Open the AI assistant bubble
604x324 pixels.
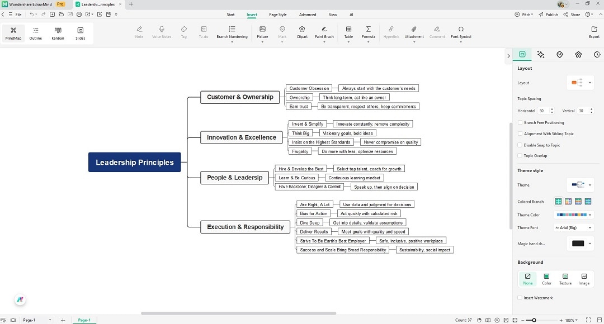pyautogui.click(x=20, y=299)
